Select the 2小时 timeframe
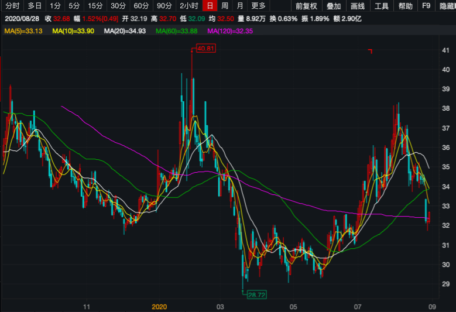The height and width of the screenshot is (312, 456). pos(189,6)
